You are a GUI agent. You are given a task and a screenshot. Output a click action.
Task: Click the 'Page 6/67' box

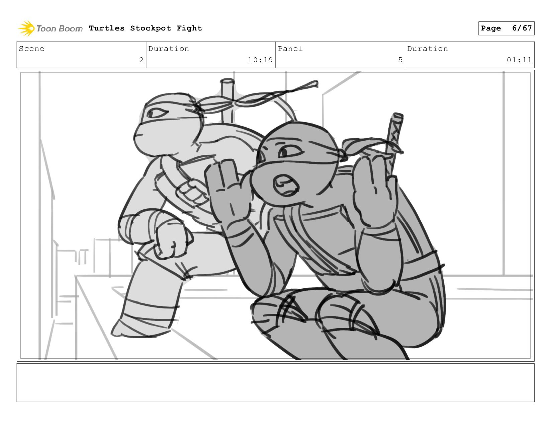coord(506,28)
